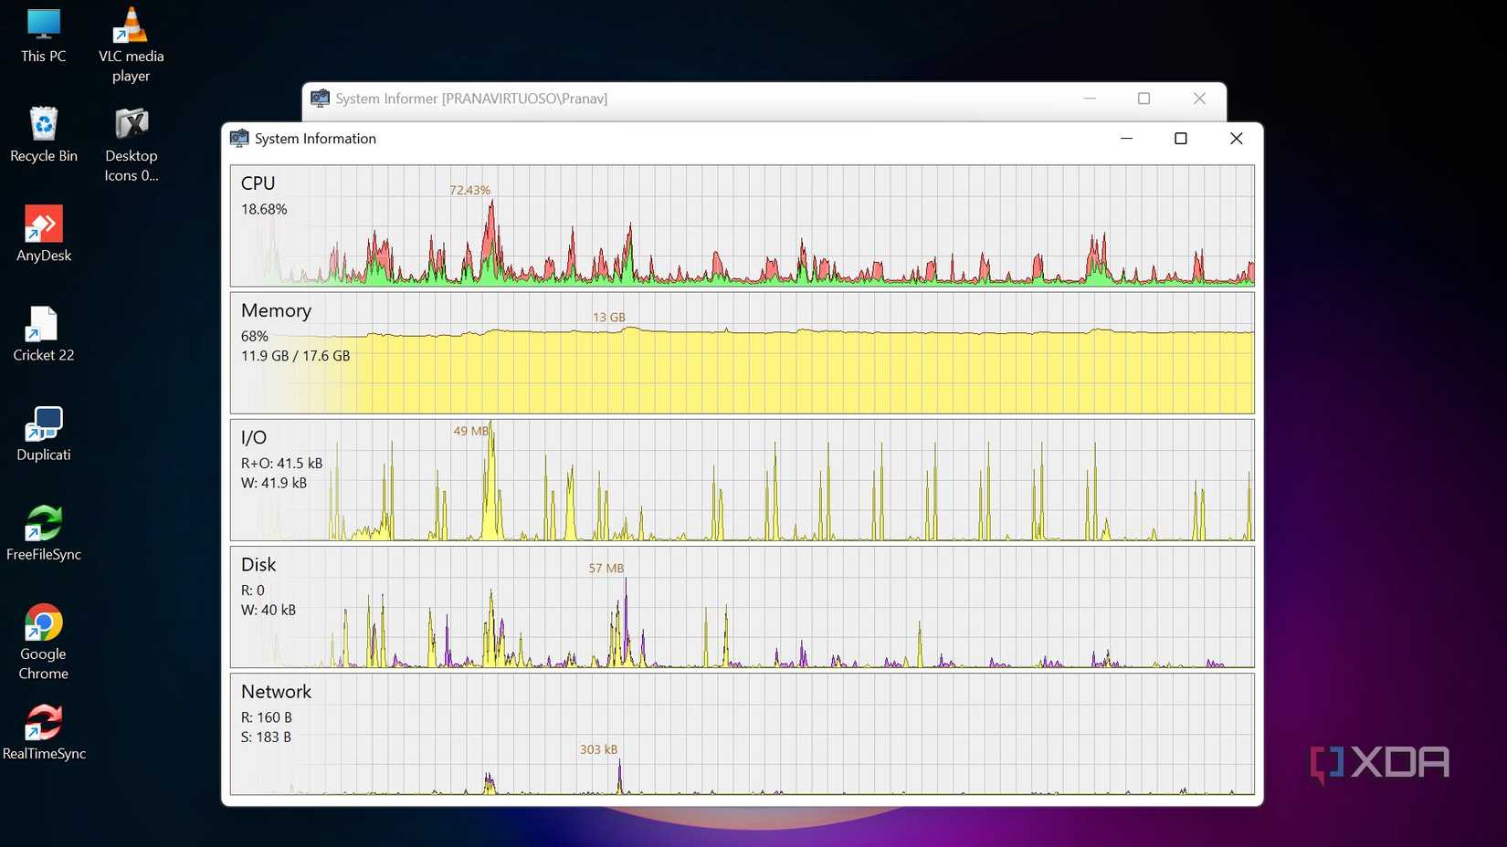The image size is (1507, 847).
Task: Click the System Information window icon
Action: [238, 138]
